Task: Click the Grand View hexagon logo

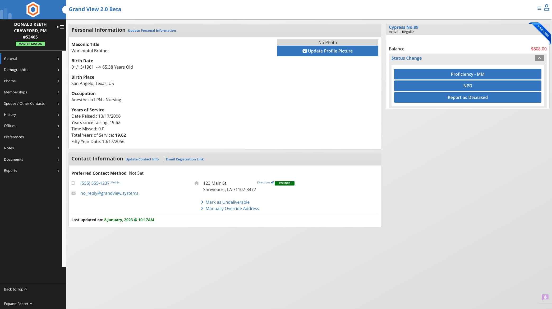Action: pyautogui.click(x=33, y=9)
